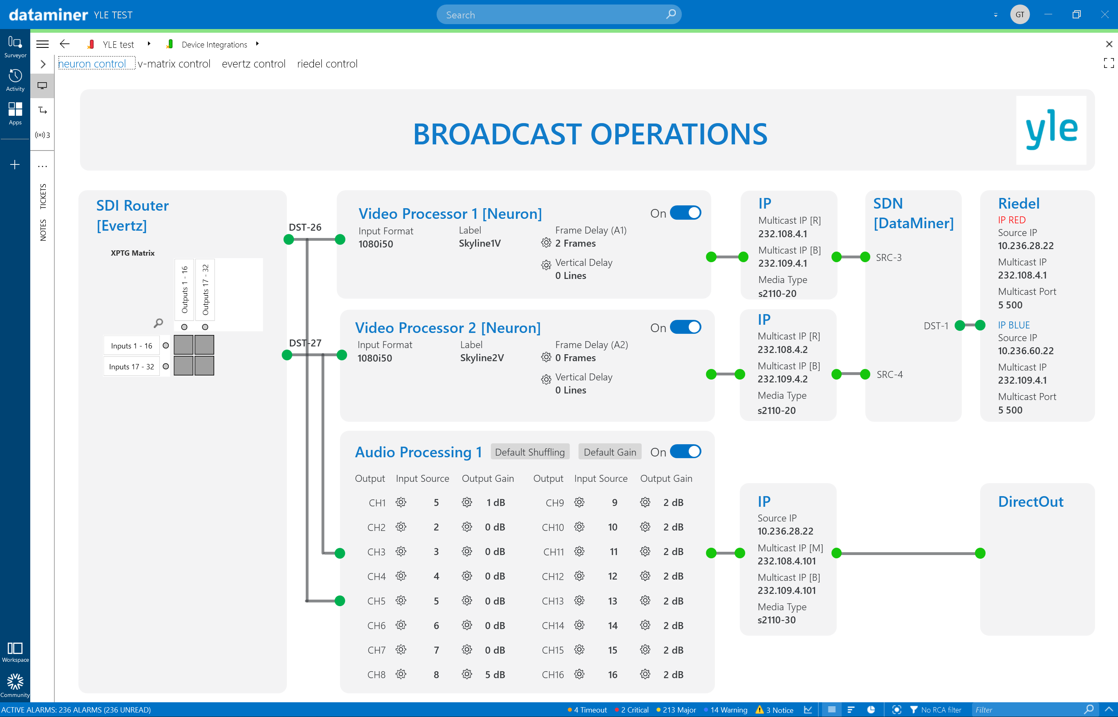Filter by 213 Major alarms
1118x717 pixels.
[676, 710]
